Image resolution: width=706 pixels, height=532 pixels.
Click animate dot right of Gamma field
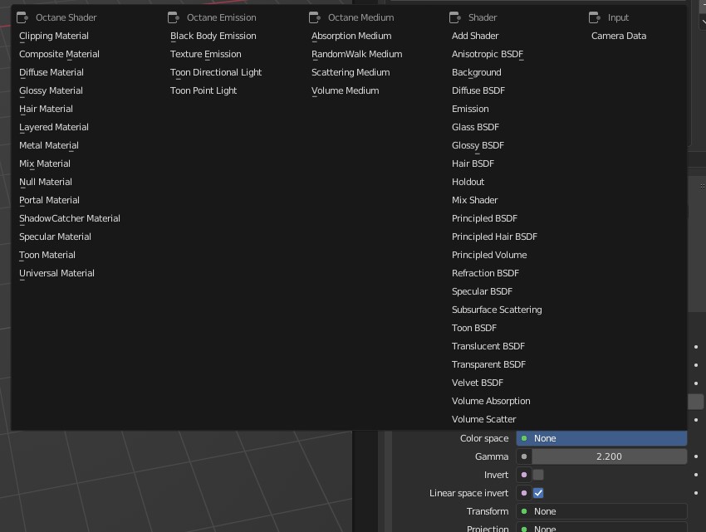(696, 456)
